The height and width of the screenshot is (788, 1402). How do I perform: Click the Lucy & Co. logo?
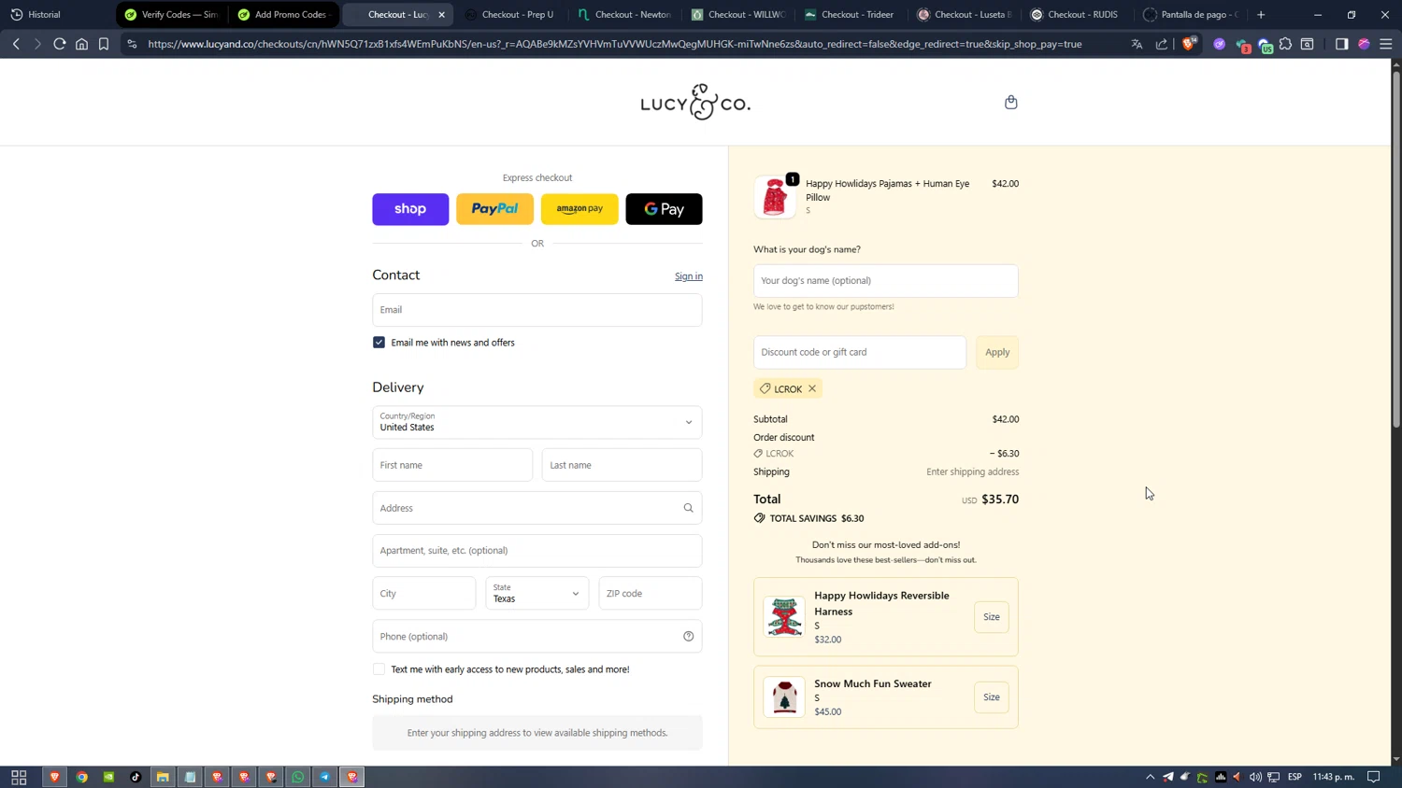[695, 102]
